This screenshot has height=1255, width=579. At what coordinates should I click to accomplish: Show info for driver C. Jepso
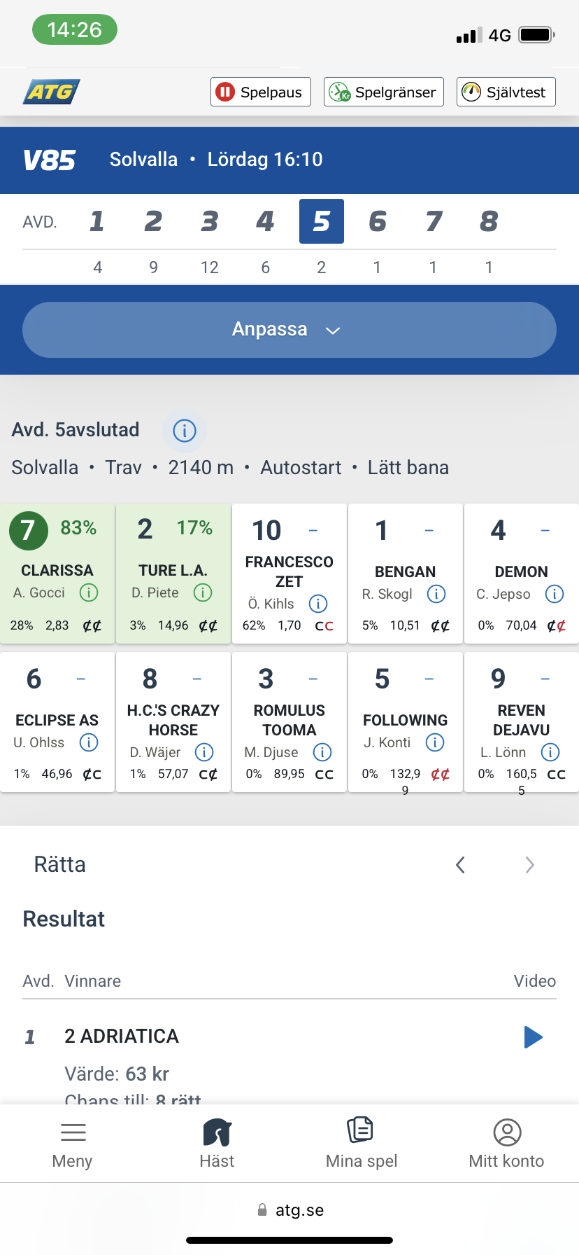click(x=555, y=595)
